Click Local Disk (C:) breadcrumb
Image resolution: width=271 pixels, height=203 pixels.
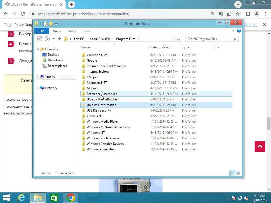100,39
